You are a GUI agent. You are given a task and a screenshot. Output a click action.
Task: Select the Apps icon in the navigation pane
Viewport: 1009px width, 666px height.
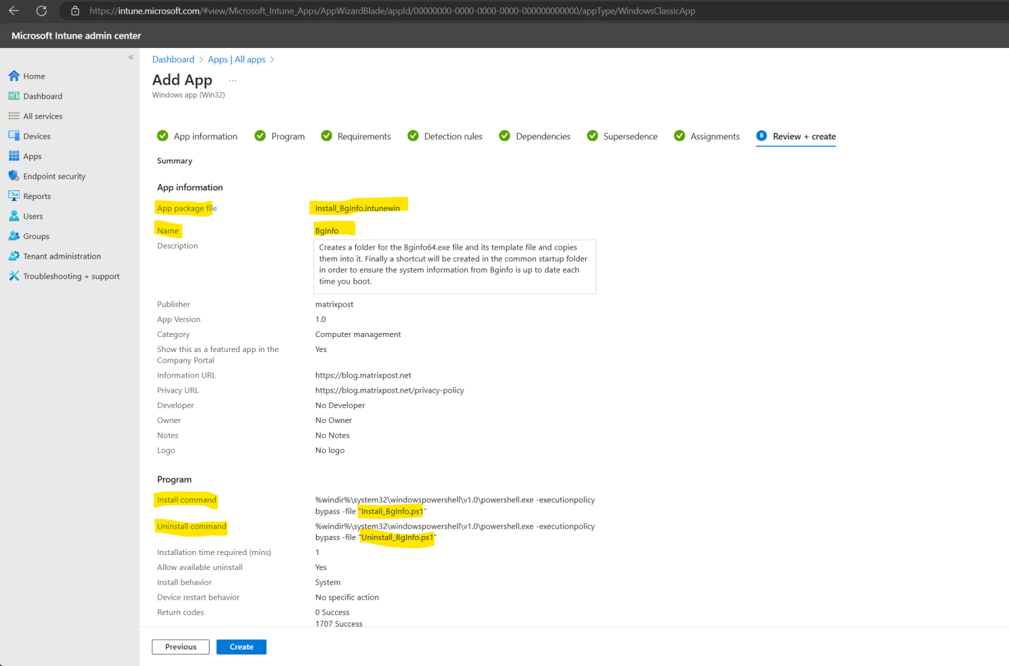pyautogui.click(x=32, y=156)
